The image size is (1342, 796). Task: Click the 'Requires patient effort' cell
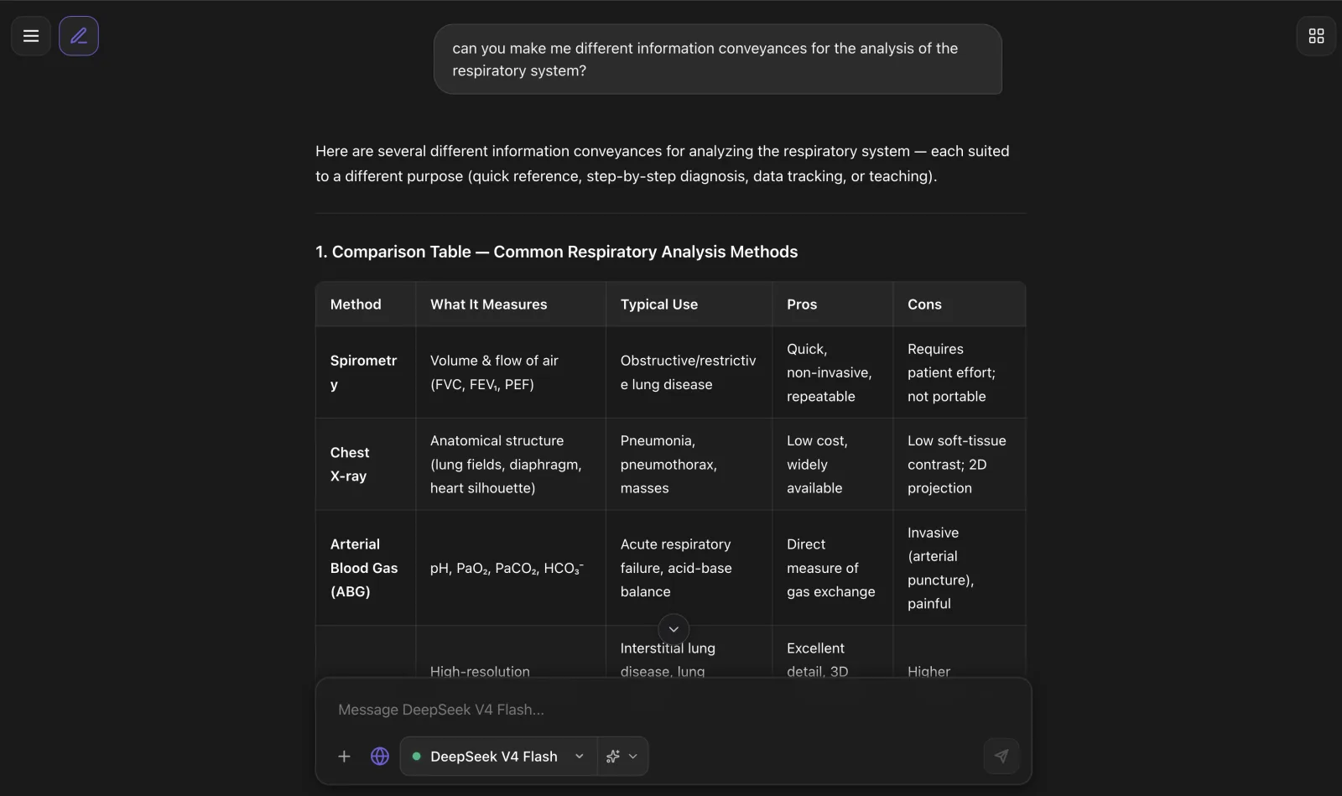coord(959,372)
